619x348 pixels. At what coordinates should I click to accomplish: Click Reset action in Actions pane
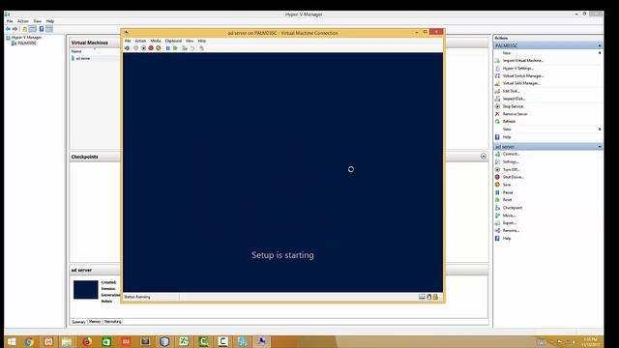[x=507, y=200]
